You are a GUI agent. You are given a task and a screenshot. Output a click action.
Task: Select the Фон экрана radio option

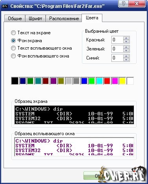pos(13,41)
